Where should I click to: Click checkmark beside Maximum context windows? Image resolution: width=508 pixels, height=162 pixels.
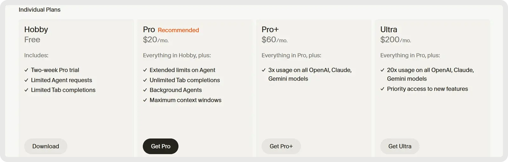(145, 100)
